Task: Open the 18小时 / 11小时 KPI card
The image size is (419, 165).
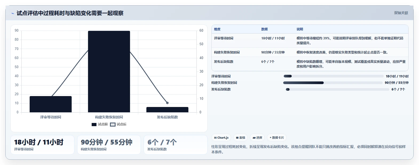Action: tap(42, 145)
